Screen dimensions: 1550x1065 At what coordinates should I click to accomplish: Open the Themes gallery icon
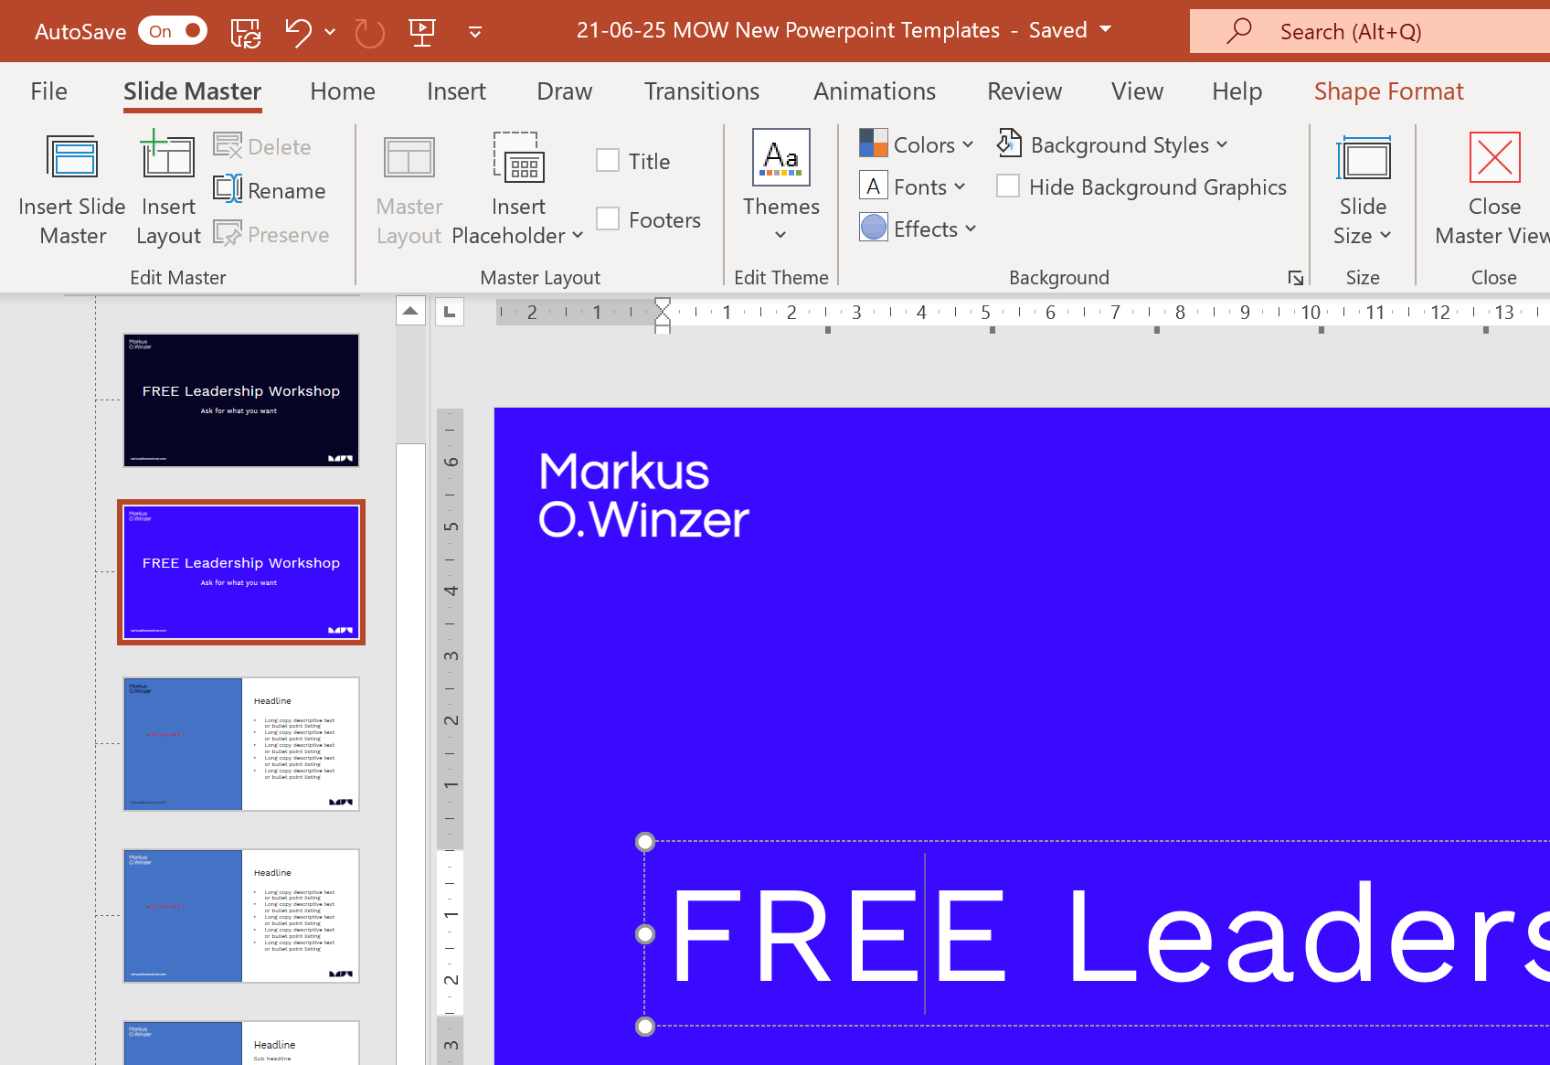tap(781, 157)
